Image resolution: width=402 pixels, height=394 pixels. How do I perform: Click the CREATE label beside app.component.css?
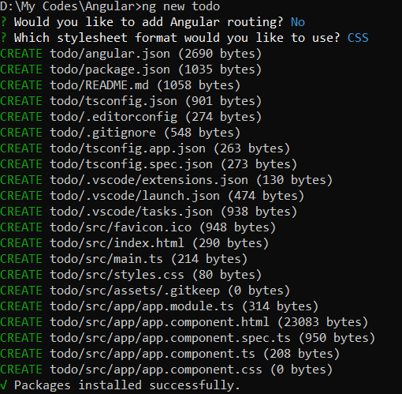[x=21, y=370]
